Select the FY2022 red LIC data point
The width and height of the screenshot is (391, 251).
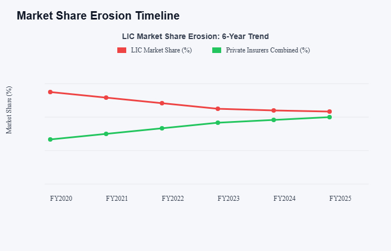(x=162, y=103)
